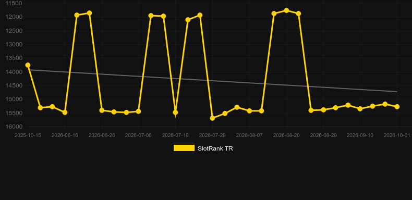Image resolution: width=412 pixels, height=200 pixels.
Task: Select the data point for 2026-06-16
Action: coord(65,113)
